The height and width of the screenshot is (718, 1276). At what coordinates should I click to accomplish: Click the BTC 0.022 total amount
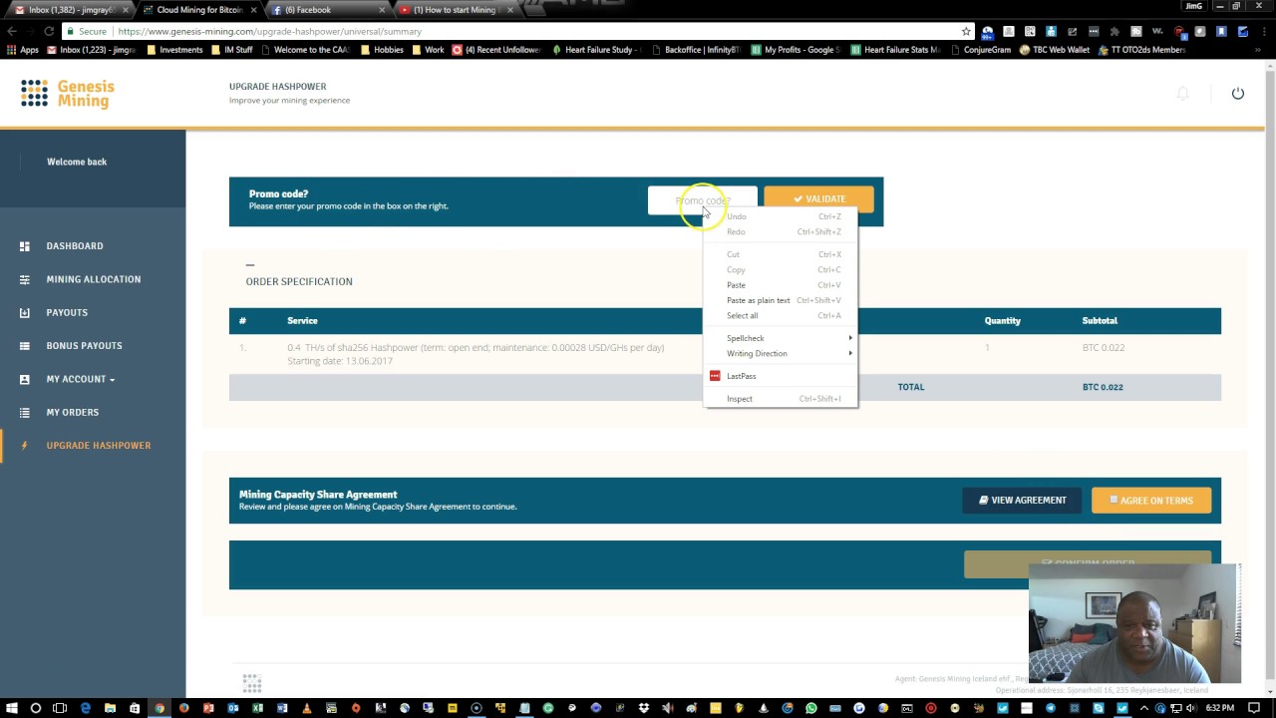pos(1103,387)
